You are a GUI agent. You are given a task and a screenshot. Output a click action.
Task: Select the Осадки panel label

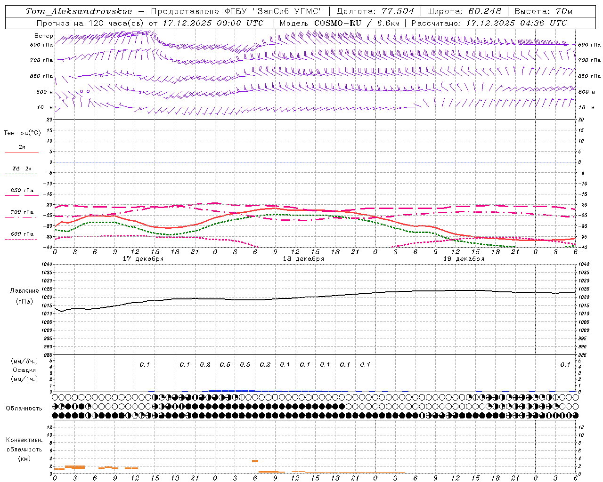tap(24, 370)
